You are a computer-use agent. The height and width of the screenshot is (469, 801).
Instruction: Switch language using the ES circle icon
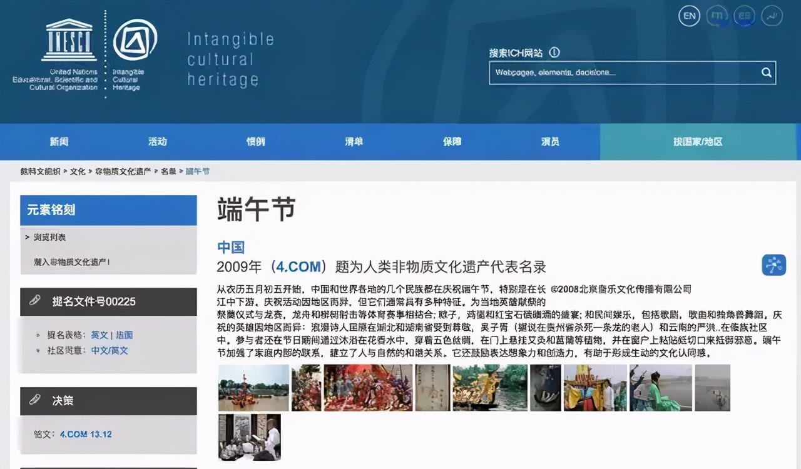click(x=744, y=16)
